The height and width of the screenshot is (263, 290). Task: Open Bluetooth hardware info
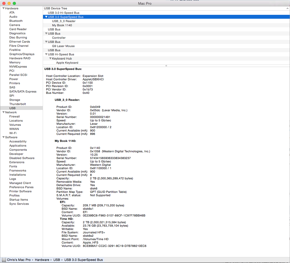tap(16, 21)
